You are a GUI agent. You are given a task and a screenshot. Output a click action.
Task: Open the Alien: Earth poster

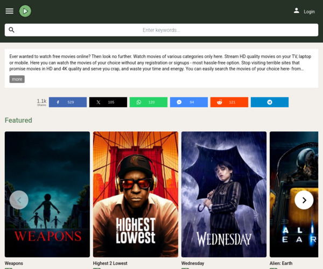click(x=294, y=194)
